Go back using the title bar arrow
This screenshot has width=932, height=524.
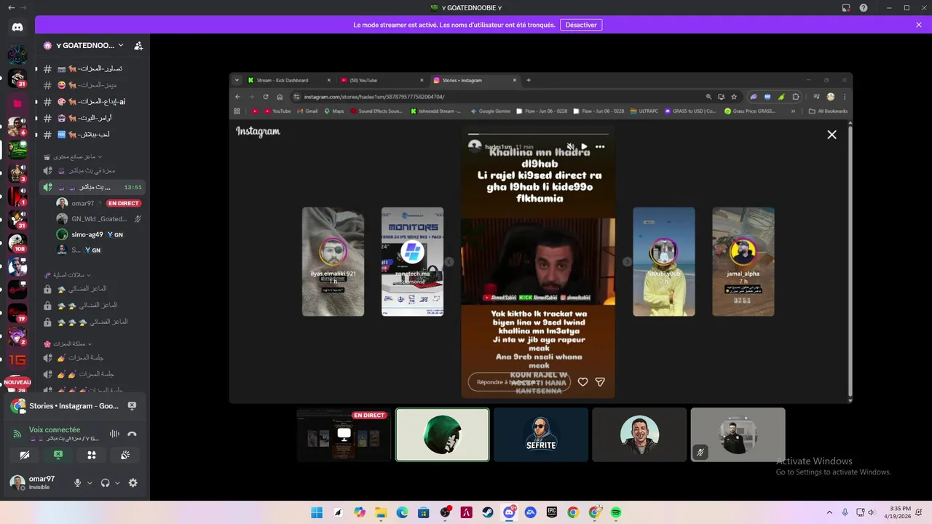tap(11, 7)
